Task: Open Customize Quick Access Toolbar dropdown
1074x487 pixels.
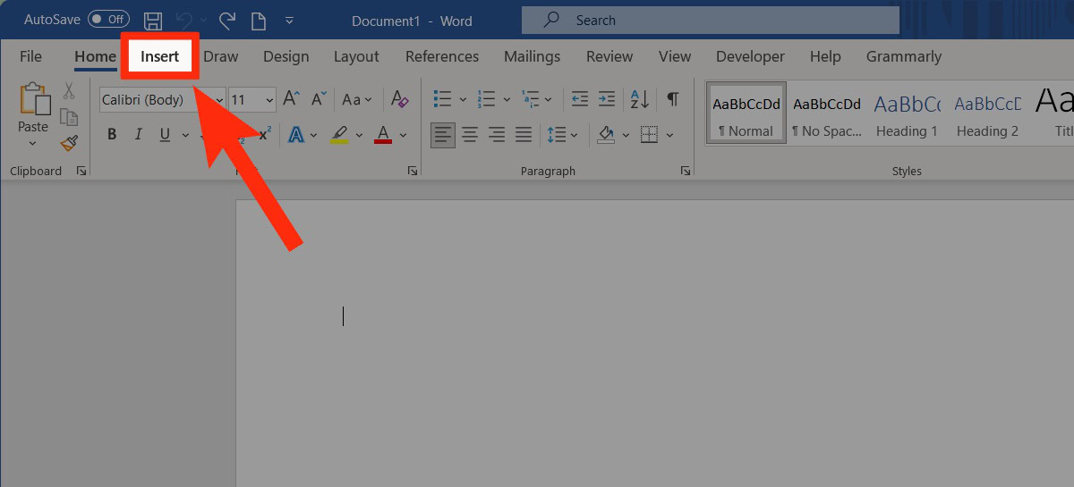Action: (x=289, y=20)
